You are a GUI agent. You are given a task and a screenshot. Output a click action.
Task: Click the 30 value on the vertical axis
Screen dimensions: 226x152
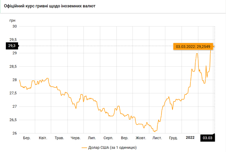[15, 26]
